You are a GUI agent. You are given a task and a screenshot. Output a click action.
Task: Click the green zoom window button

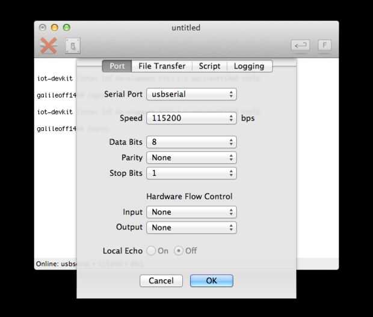click(67, 28)
